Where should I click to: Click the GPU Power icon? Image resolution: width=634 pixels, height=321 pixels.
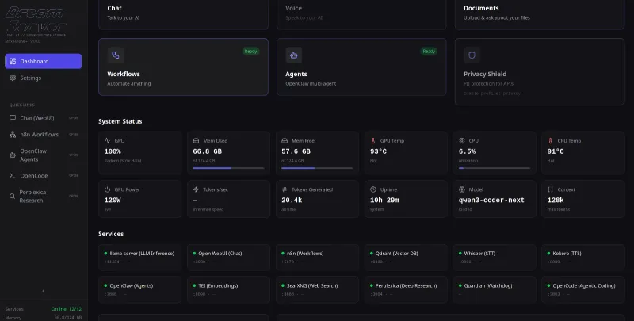pos(107,189)
